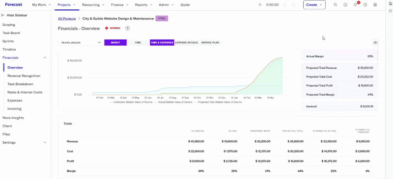Screen dimensions: 393x179
Task: Open Revenue Recognition page
Action: coord(24,76)
